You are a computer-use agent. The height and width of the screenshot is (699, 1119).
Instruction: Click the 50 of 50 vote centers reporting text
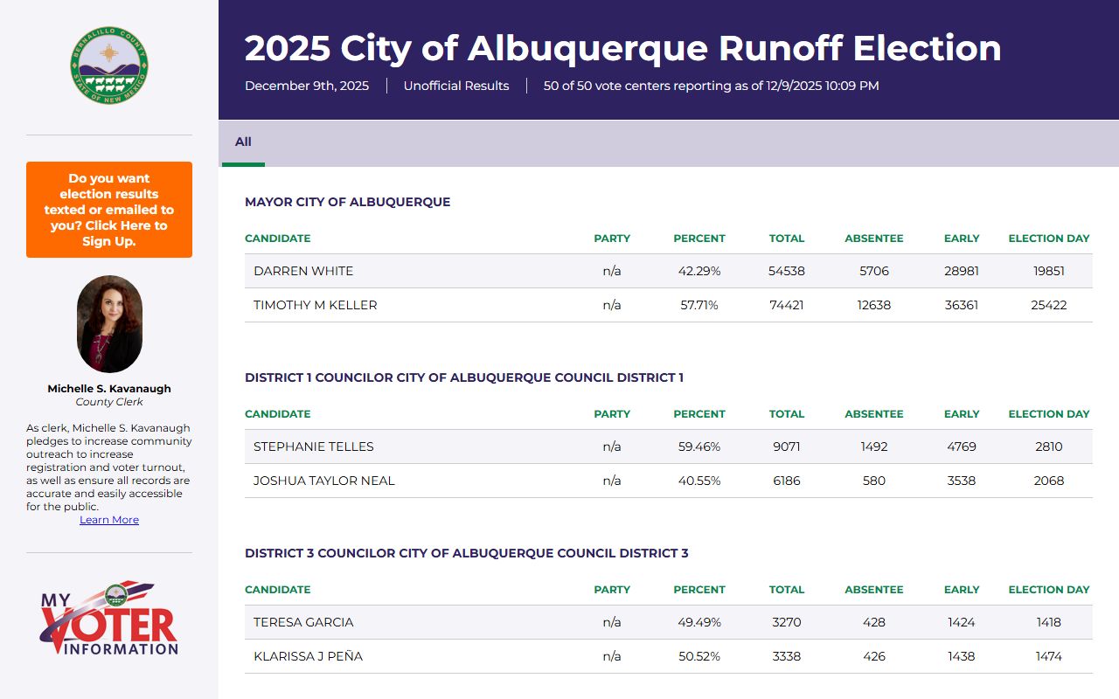click(x=711, y=86)
